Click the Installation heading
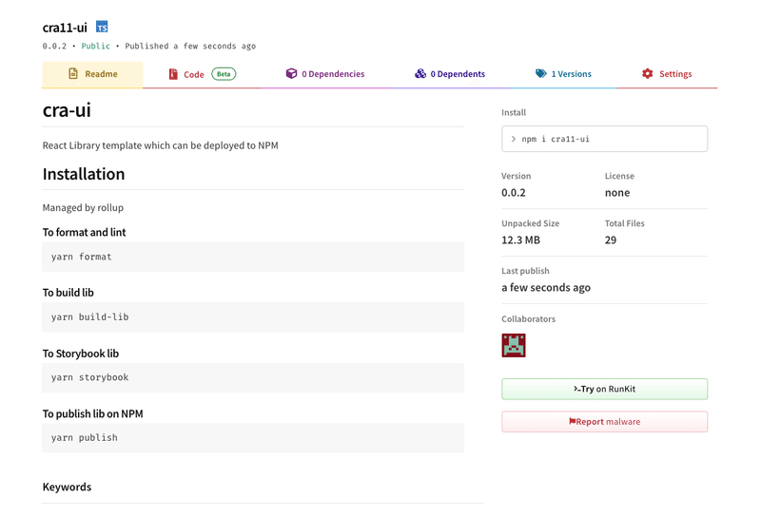Image resolution: width=761 pixels, height=517 pixels. tap(84, 174)
